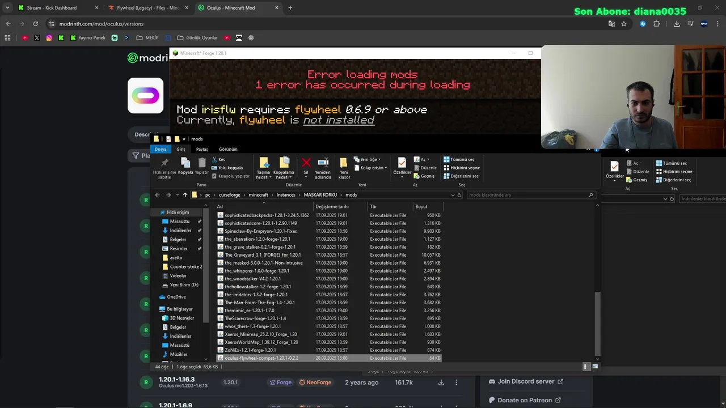Download the 1.20.1-1.6.13 Oculus version

click(441, 382)
